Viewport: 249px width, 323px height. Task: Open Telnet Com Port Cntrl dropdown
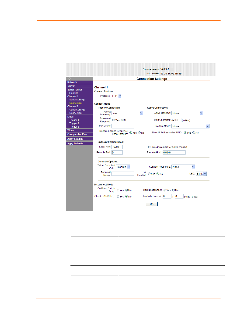(x=123, y=167)
